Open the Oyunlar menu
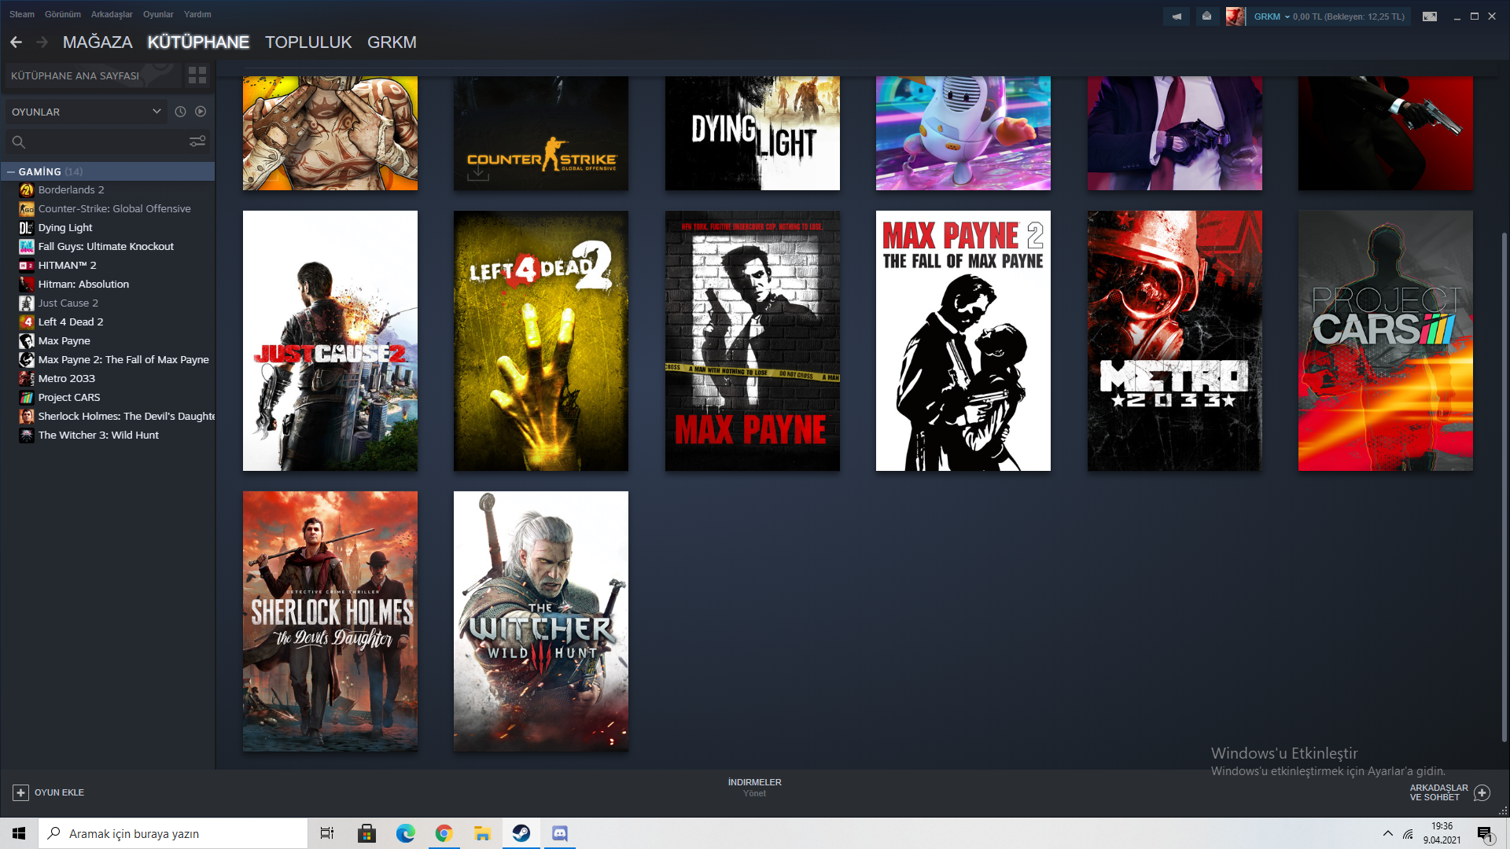1510x849 pixels. (x=158, y=14)
